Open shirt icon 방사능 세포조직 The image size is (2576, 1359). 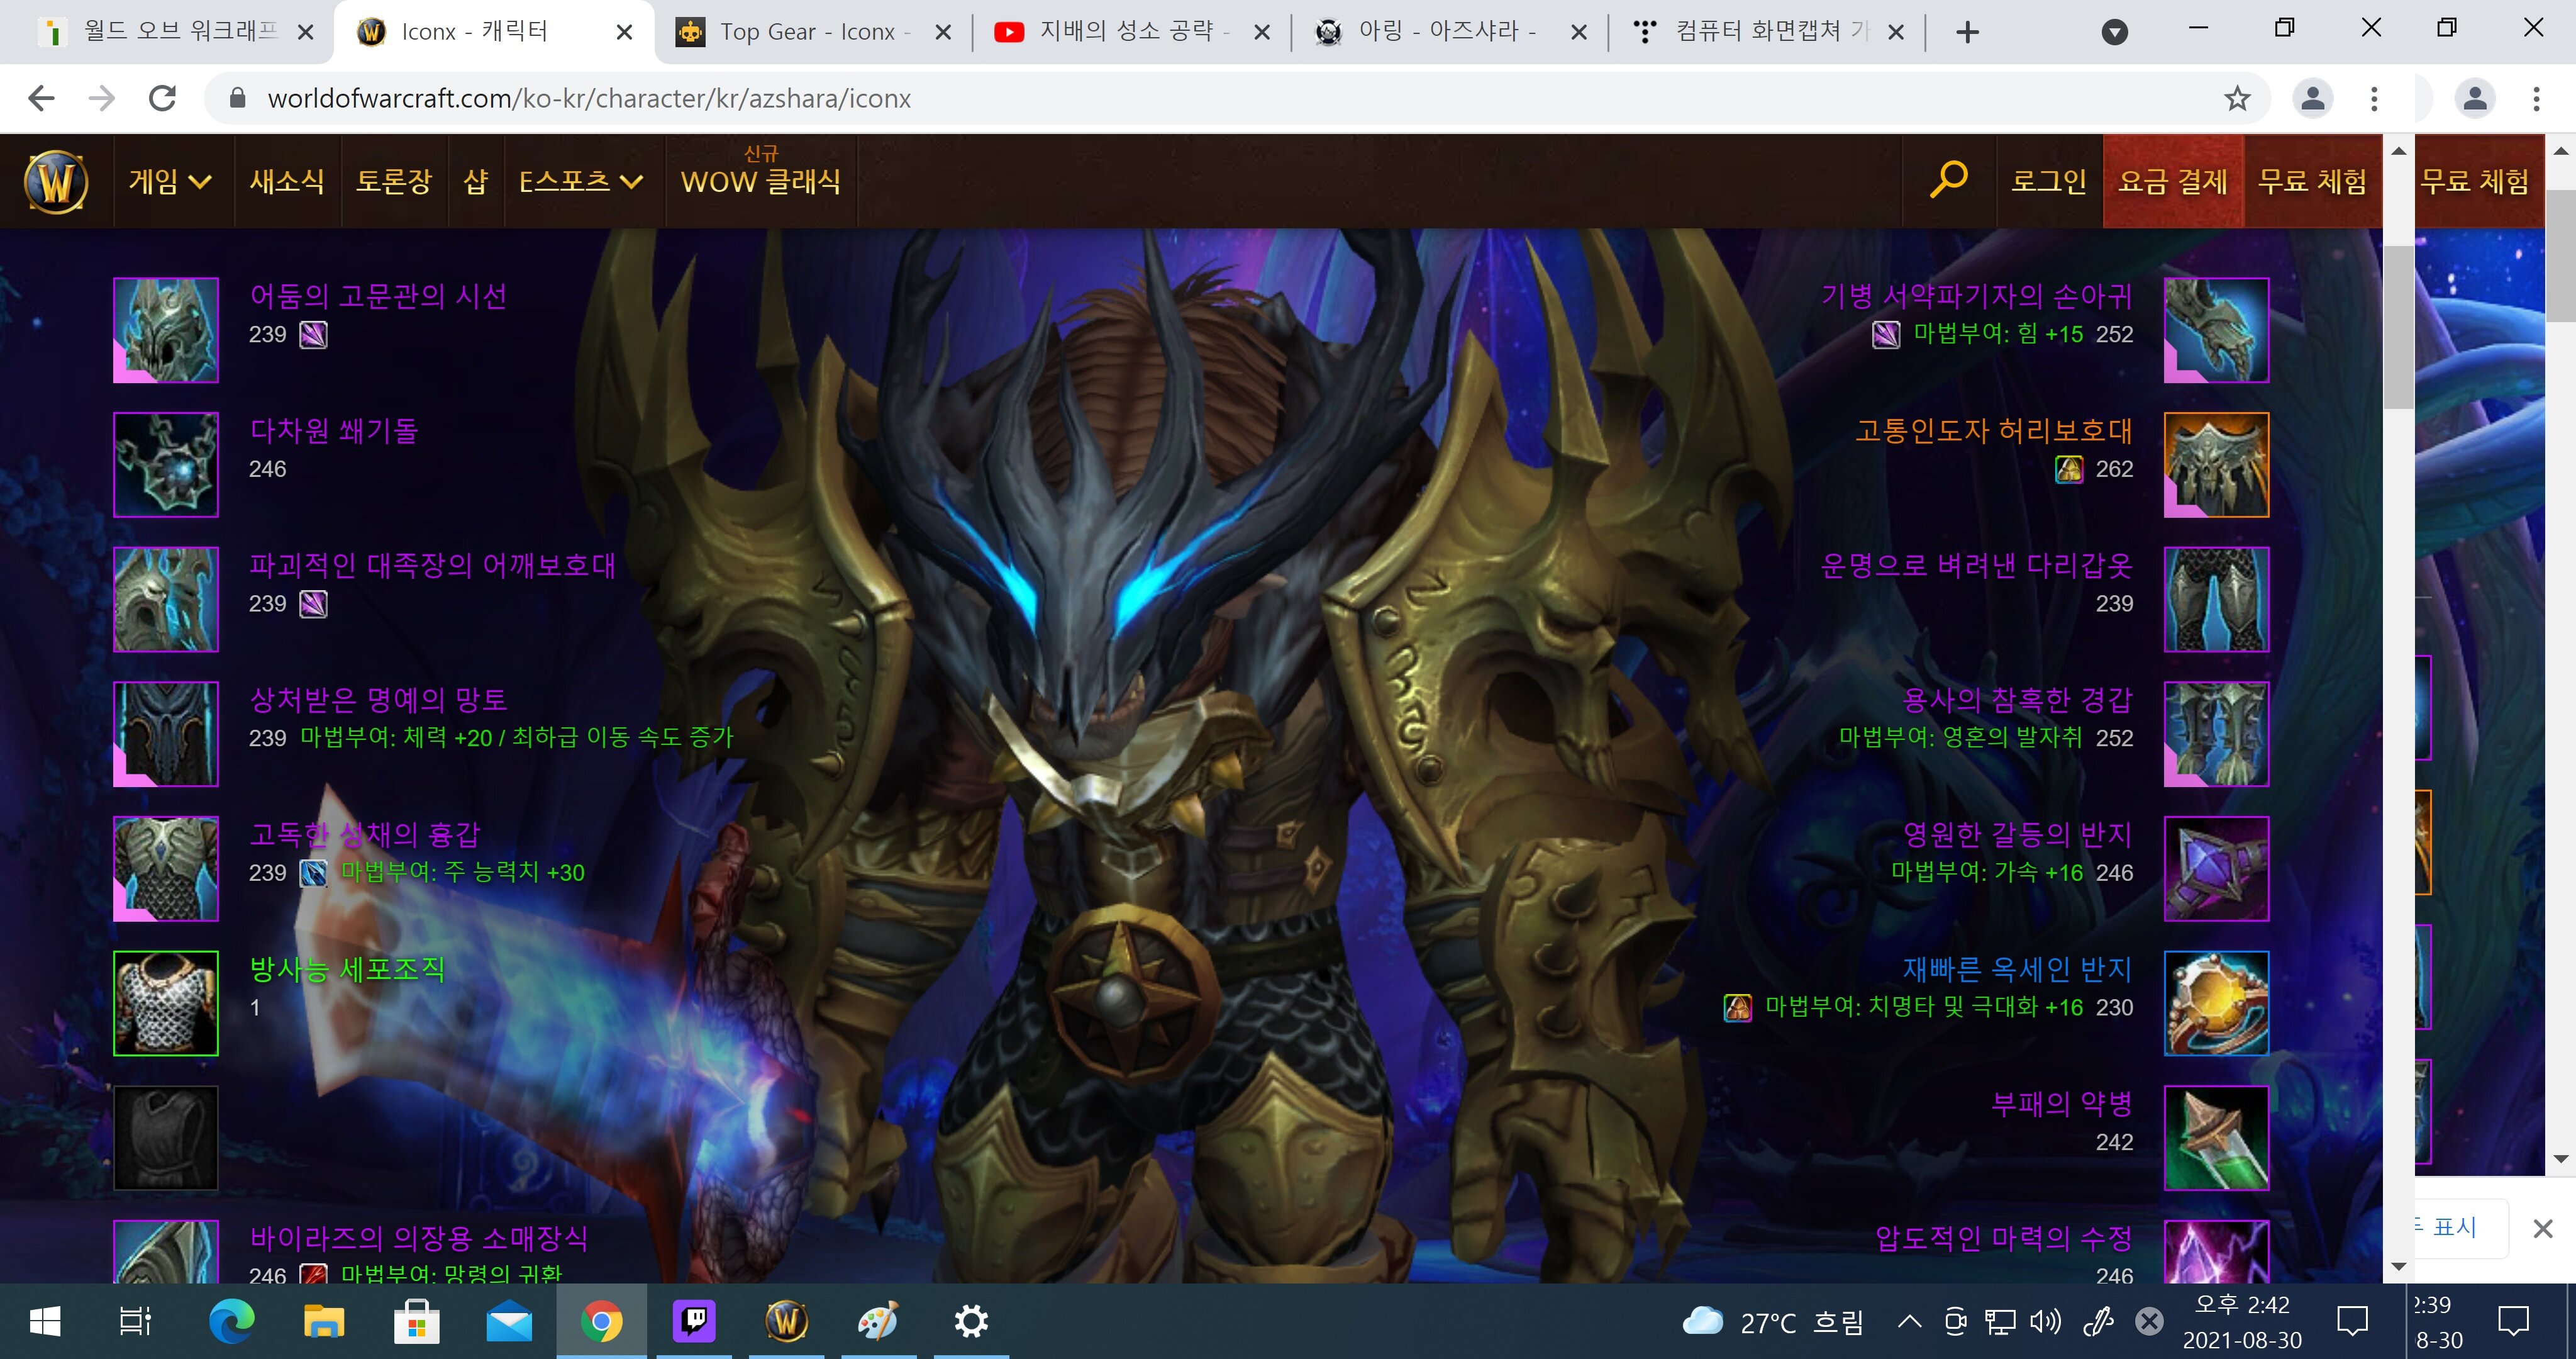click(166, 1003)
